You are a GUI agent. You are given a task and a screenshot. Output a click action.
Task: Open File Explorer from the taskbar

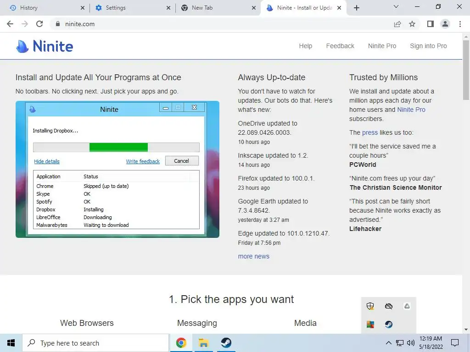click(203, 343)
